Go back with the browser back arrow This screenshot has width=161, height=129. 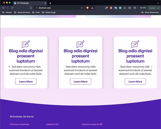3,8
